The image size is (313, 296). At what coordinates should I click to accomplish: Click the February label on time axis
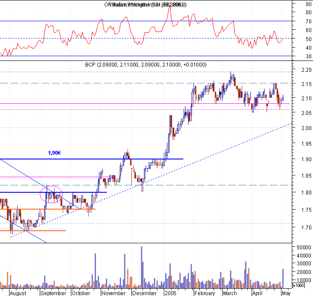(204, 293)
